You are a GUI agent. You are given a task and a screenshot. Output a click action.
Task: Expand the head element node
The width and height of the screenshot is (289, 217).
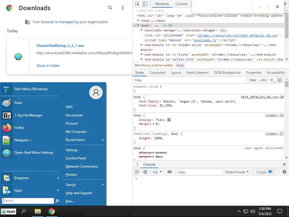(138, 20)
